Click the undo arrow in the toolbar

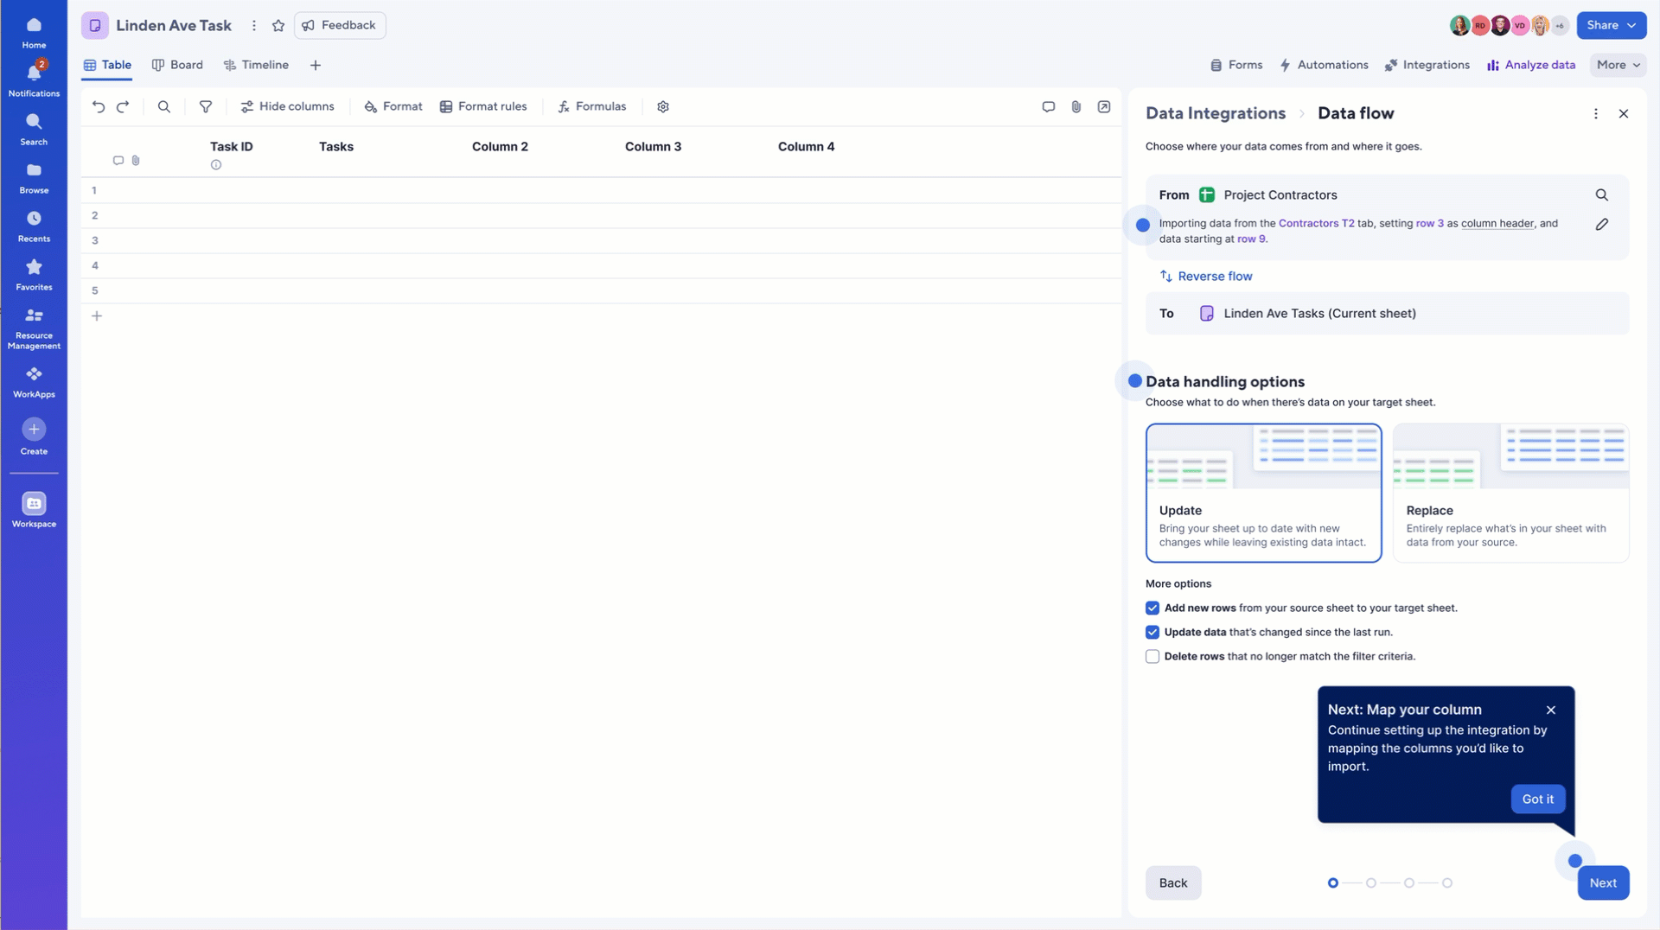click(x=99, y=106)
